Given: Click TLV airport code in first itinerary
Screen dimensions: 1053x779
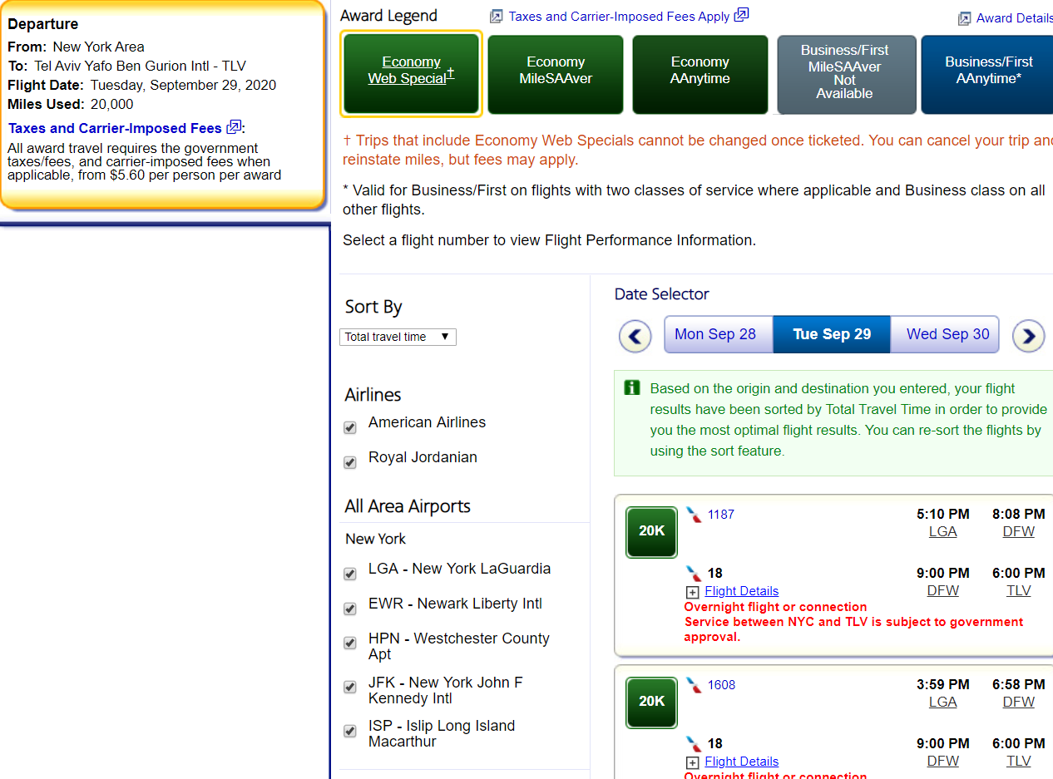Looking at the screenshot, I should click(1019, 591).
